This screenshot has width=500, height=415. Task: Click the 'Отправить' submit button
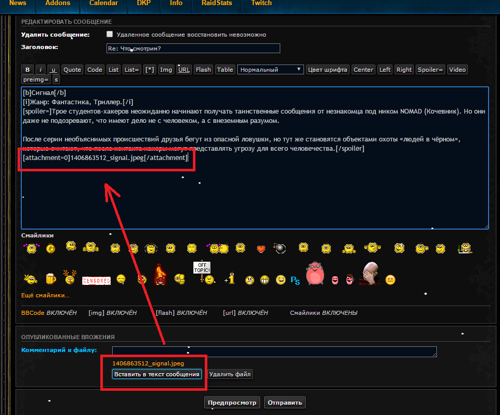click(285, 403)
